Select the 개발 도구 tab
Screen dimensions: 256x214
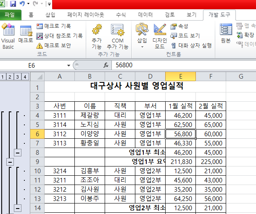219,15
